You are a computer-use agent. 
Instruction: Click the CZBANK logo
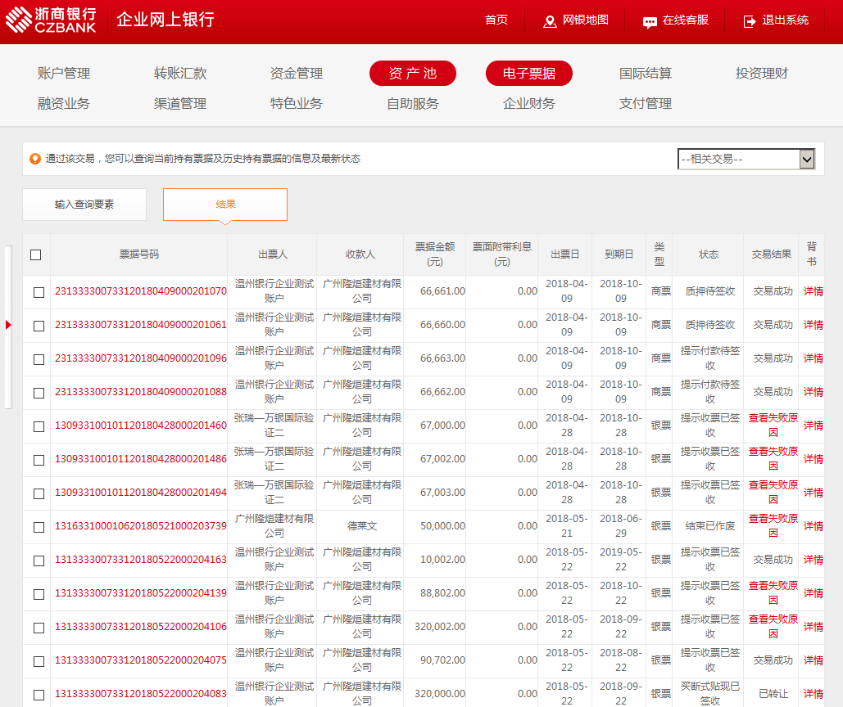pyautogui.click(x=51, y=20)
